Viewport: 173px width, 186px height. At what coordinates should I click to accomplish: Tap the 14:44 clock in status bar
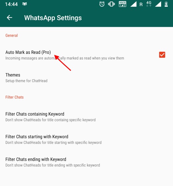point(11,4)
